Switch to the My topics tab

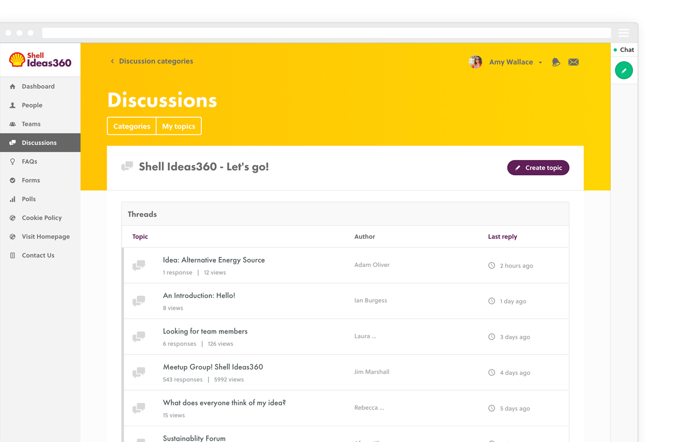pos(179,126)
